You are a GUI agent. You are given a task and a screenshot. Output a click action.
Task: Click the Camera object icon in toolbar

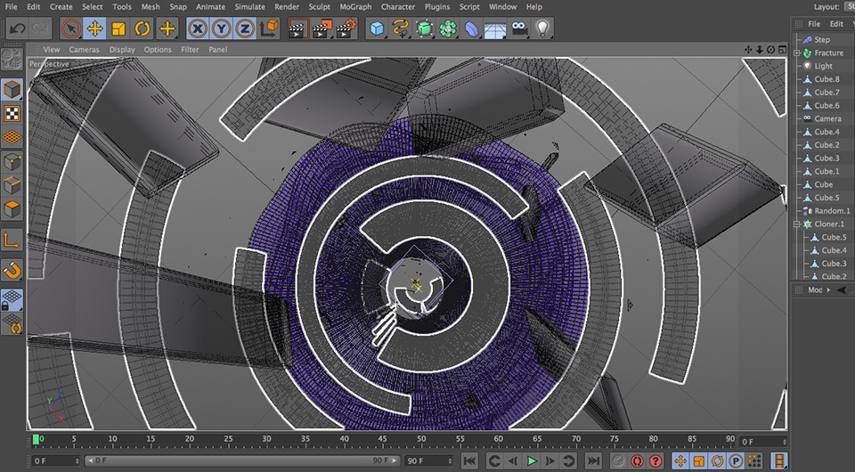[x=519, y=28]
